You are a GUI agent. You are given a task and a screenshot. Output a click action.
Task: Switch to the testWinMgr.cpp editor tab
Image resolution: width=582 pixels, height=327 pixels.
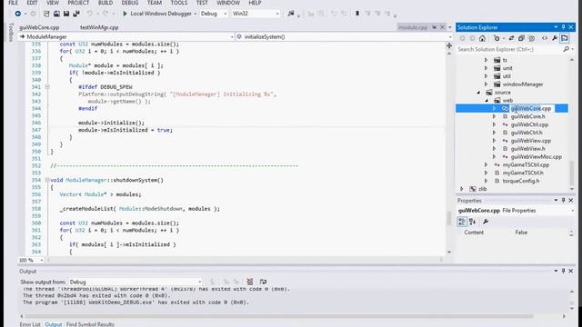(x=99, y=27)
